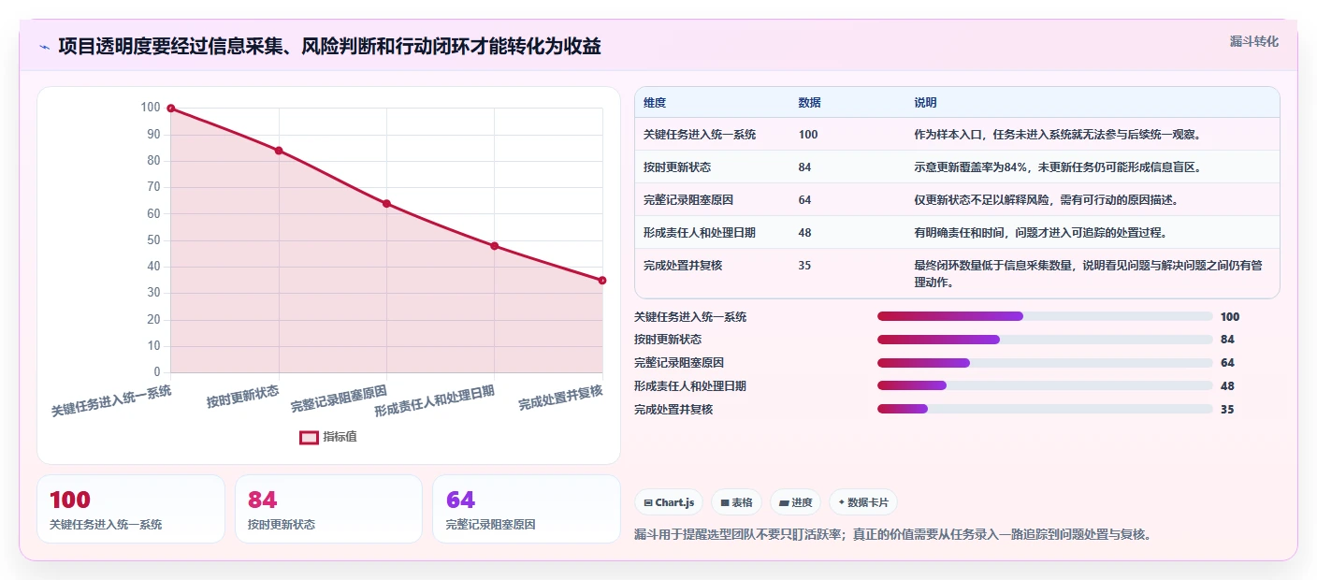
Task: Click the x-axis label 完整记录阻塞原因 on the chart
Action: tap(339, 399)
